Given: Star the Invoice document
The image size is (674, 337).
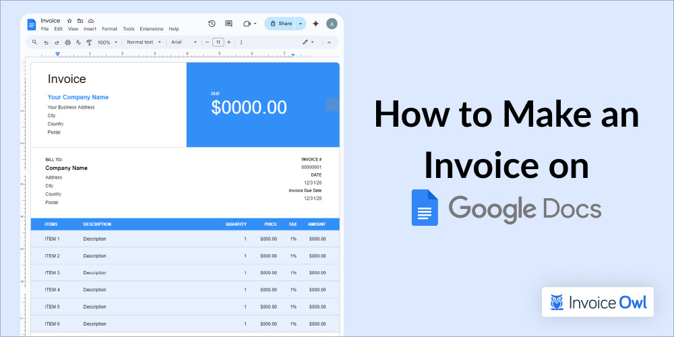Looking at the screenshot, I should tap(69, 21).
